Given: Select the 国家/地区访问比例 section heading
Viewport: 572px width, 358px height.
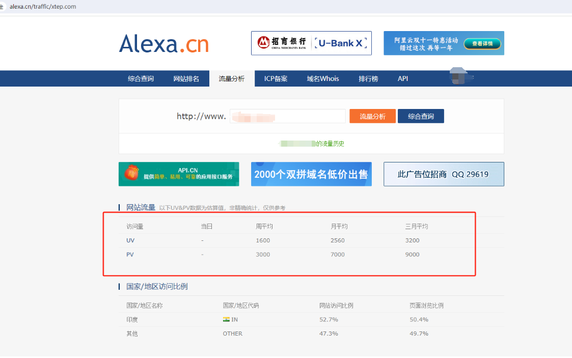Looking at the screenshot, I should (x=157, y=287).
